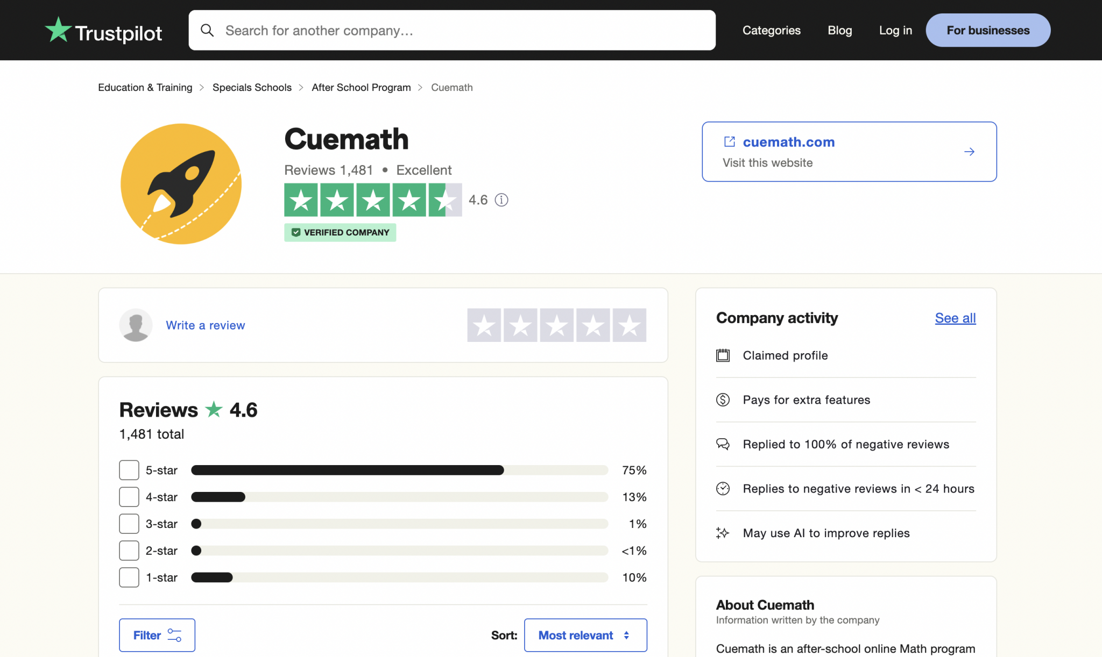Enable the 4-star filter checkbox

(x=129, y=496)
